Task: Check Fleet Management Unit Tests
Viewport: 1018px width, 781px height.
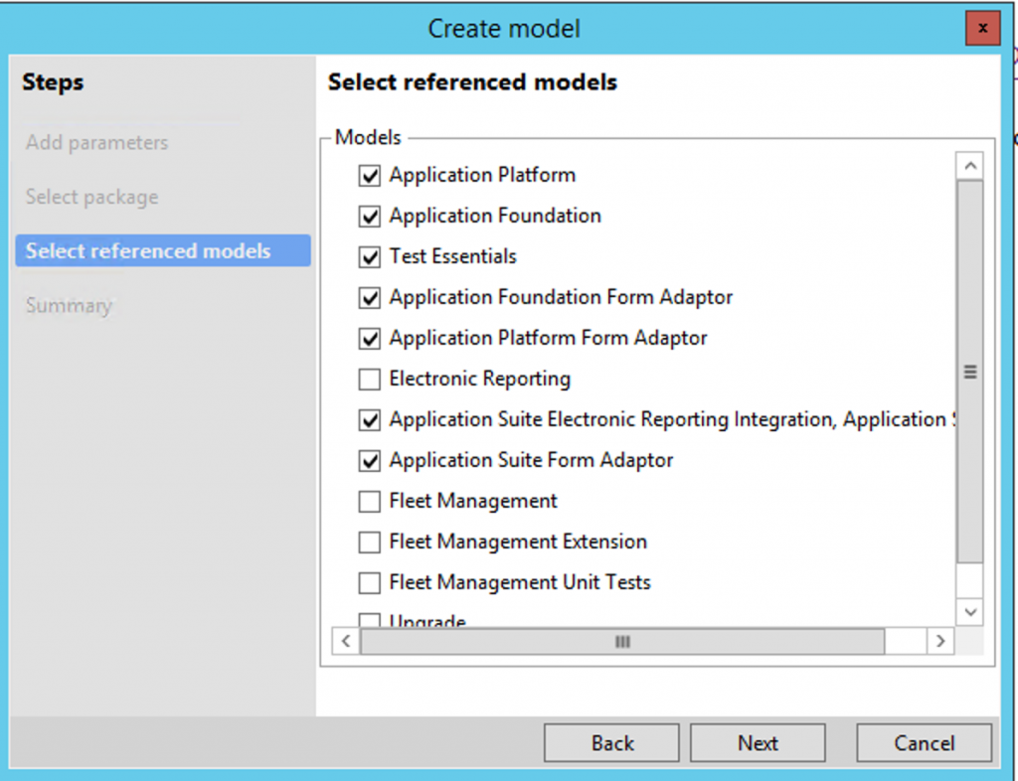Action: 369,582
